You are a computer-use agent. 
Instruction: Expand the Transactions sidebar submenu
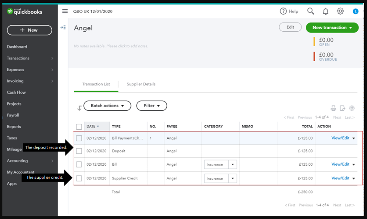coord(52,59)
